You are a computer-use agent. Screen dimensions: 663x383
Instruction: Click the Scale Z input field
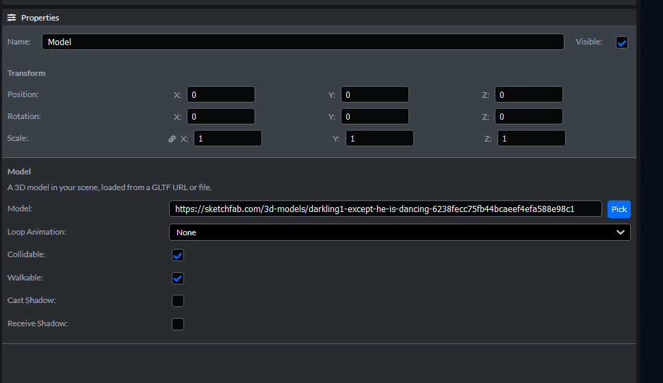531,139
